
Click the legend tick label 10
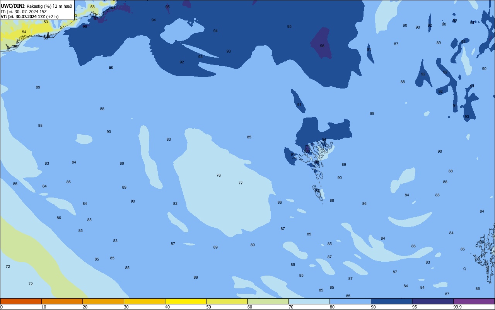pyautogui.click(x=44, y=307)
